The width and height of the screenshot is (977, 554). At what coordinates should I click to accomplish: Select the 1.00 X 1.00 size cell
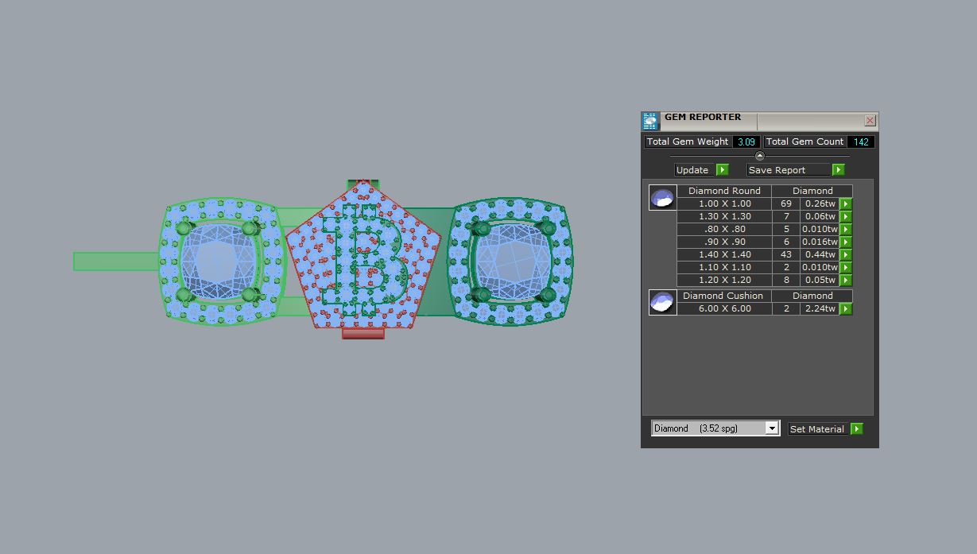coord(724,204)
